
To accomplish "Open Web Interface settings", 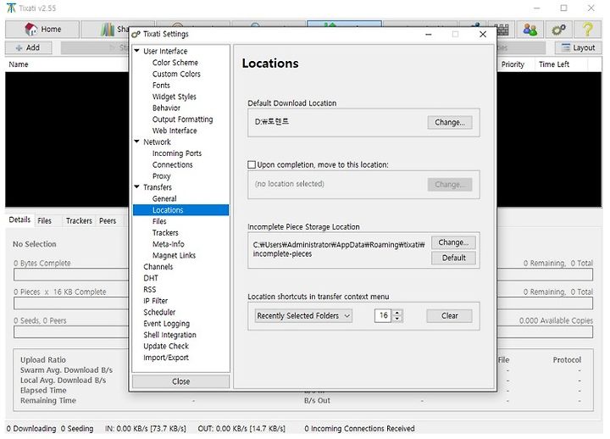I will 175,131.
